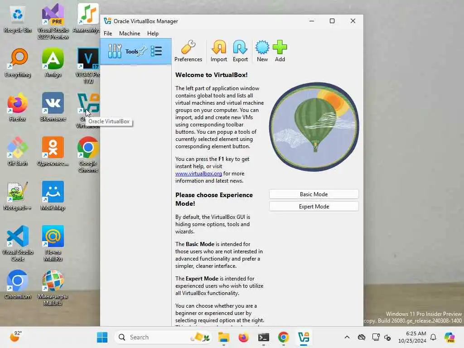The width and height of the screenshot is (464, 348).
Task: Select the Мой Мир shortcut
Action: tap(53, 196)
